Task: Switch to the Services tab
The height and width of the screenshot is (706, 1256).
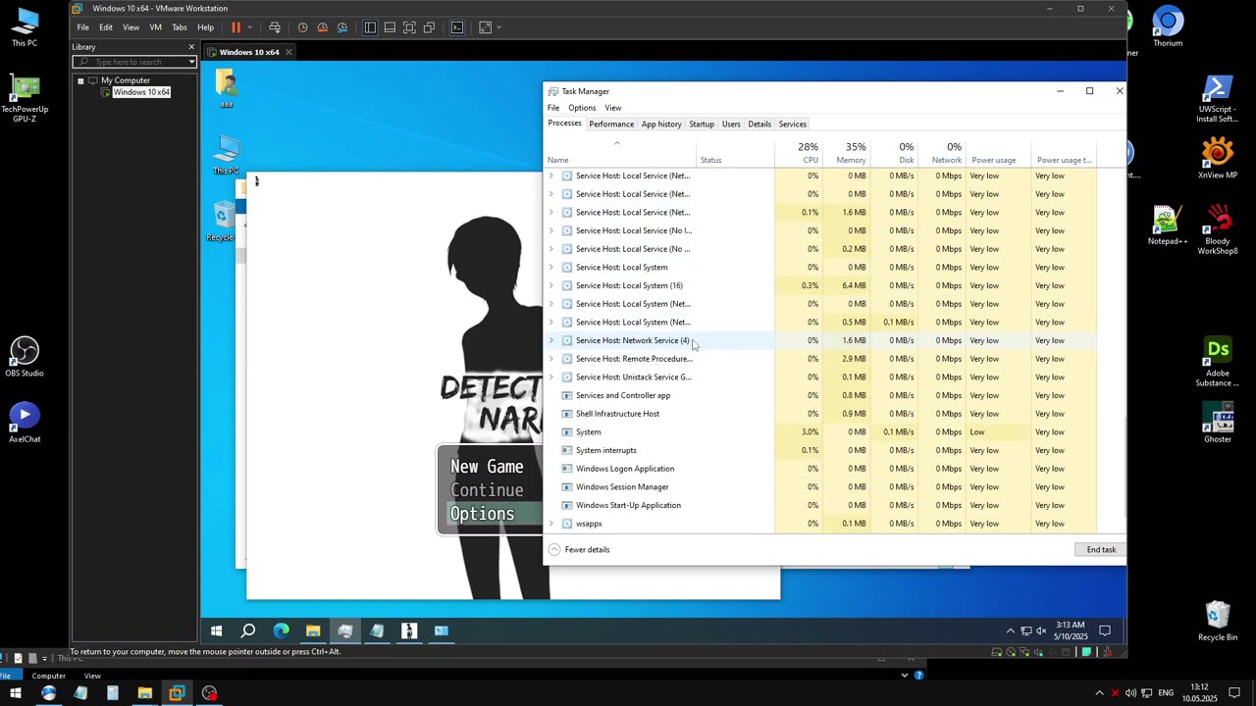Action: tap(793, 124)
